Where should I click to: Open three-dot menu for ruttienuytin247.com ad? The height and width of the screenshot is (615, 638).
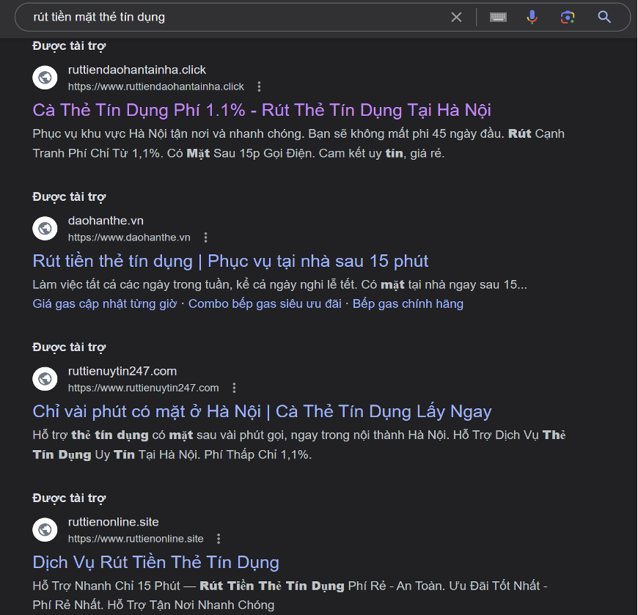(x=234, y=388)
